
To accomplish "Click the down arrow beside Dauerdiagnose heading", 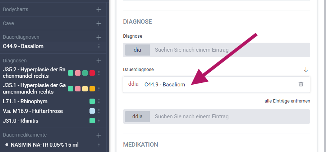I will click(306, 69).
